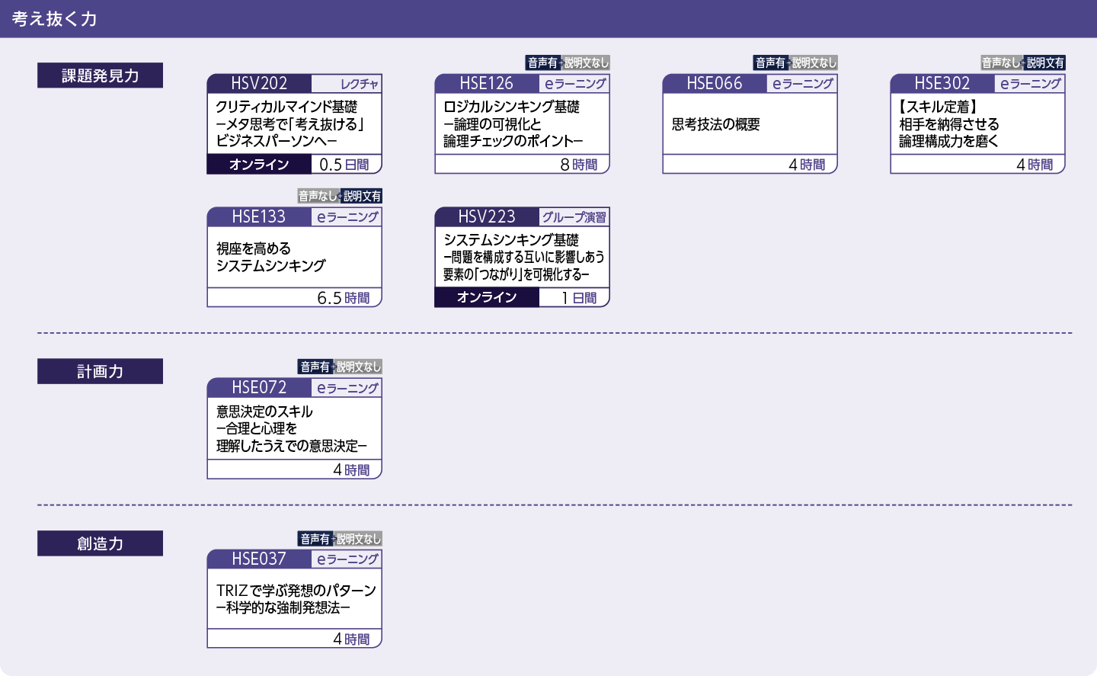Open the HSE037 course code header

[x=259, y=559]
